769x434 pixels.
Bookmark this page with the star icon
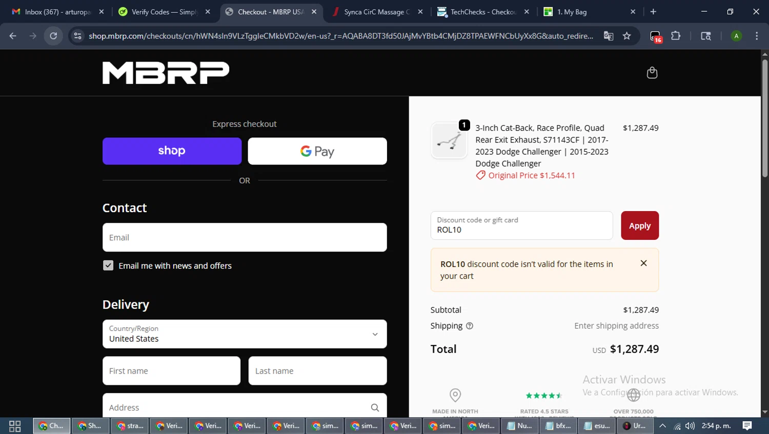(626, 36)
